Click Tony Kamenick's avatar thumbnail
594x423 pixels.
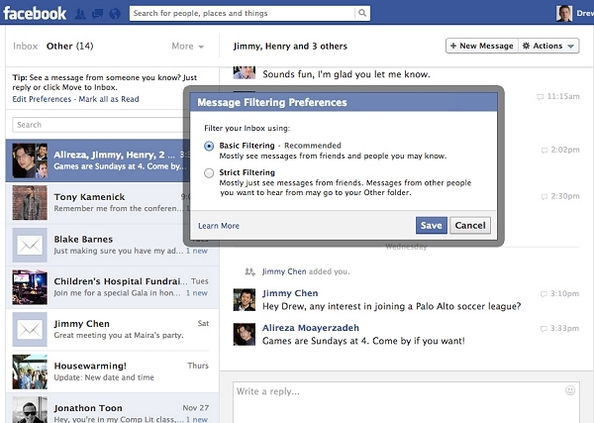tap(30, 203)
